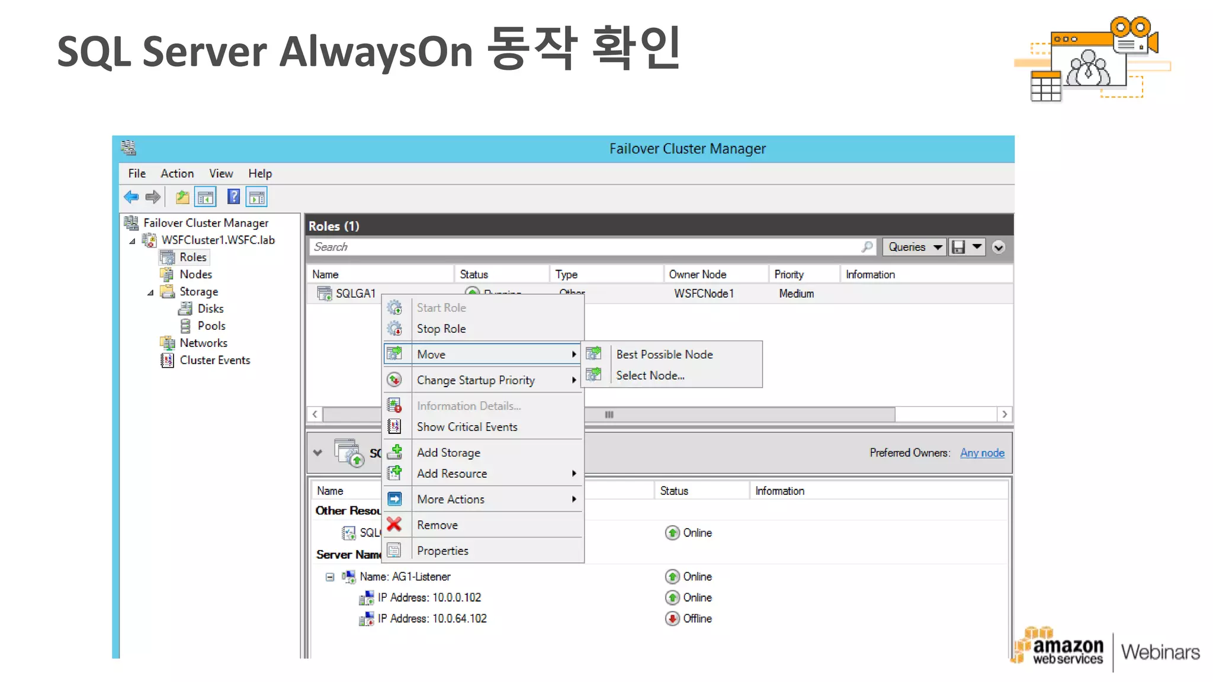
Task: Expand the More Actions submenu arrow
Action: (x=574, y=499)
